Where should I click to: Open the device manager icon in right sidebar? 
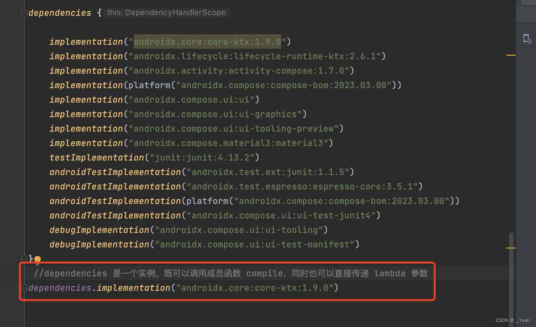527,39
